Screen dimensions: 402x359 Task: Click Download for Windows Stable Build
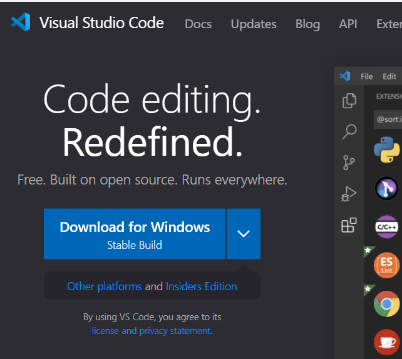coord(135,234)
